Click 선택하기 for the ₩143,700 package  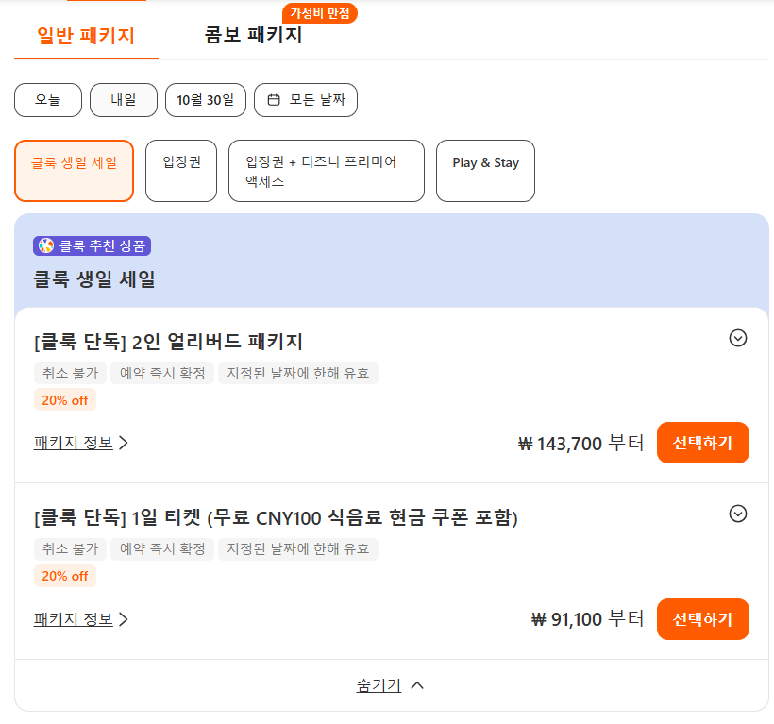(702, 443)
